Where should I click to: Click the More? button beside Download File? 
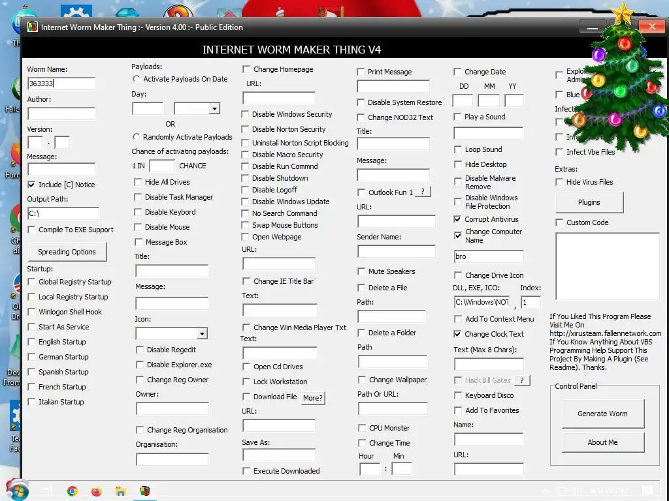point(313,398)
